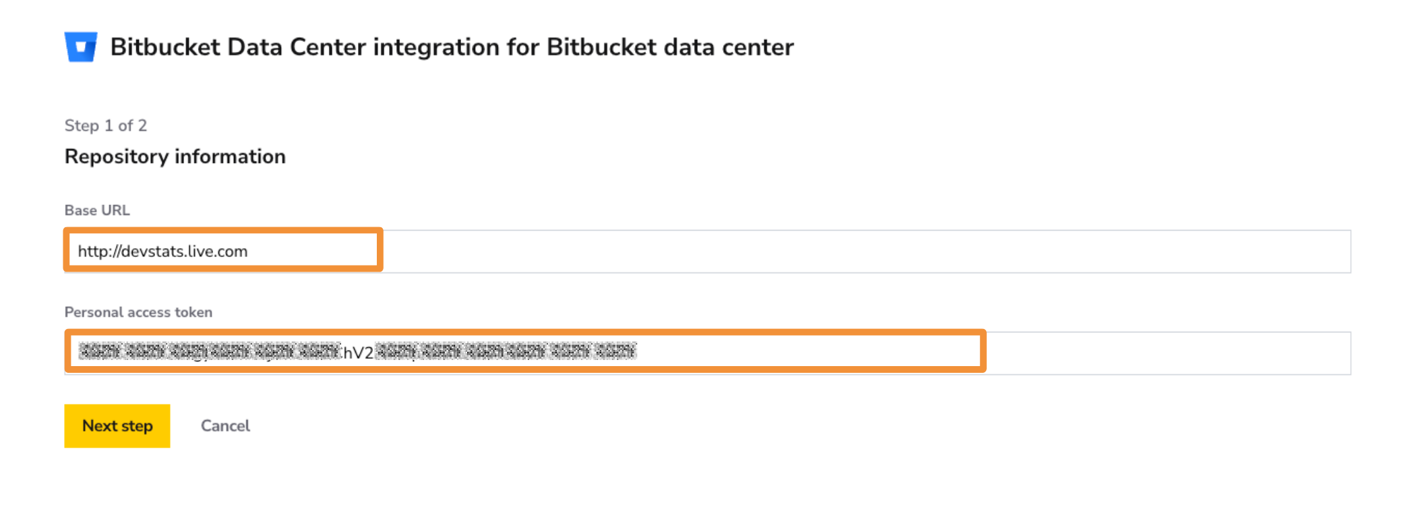This screenshot has height=507, width=1423.
Task: Click the Personal access token label
Action: coord(138,312)
